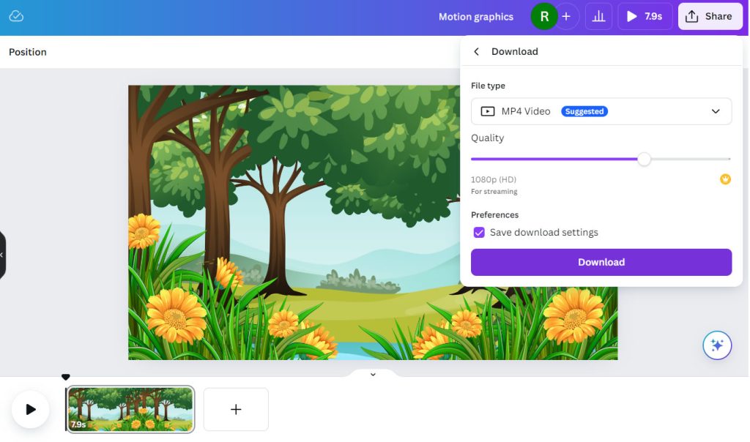This screenshot has height=442, width=750.
Task: Open the design insights chart icon
Action: (598, 15)
